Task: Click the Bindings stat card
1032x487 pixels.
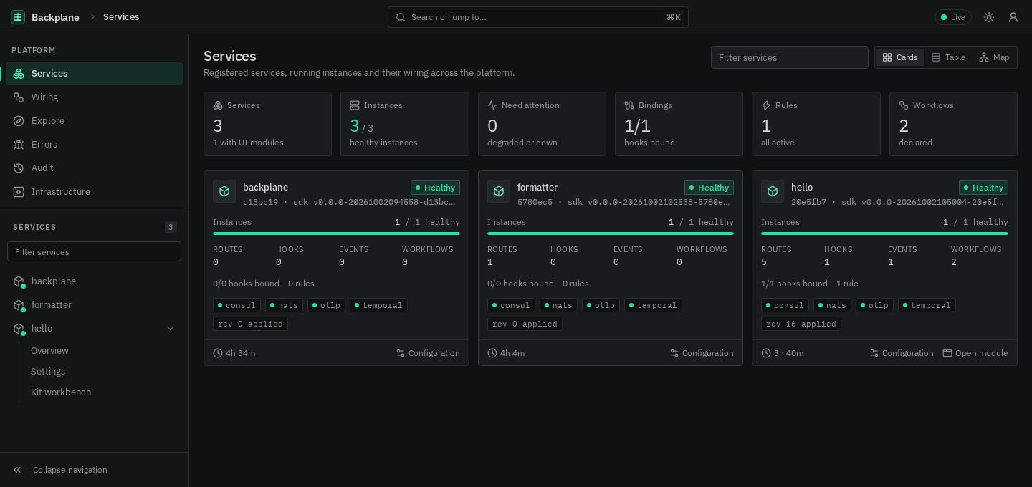Action: [x=679, y=124]
